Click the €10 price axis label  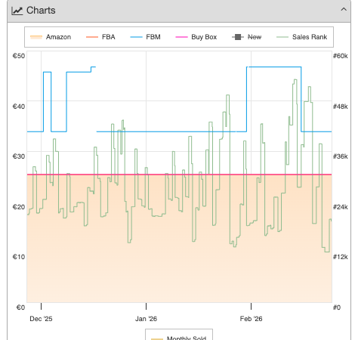point(19,257)
